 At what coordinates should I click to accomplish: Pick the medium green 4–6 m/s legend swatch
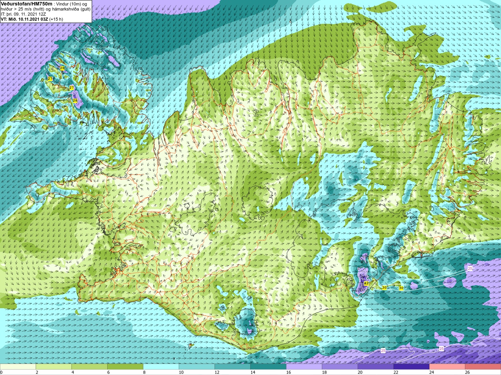click(90, 367)
